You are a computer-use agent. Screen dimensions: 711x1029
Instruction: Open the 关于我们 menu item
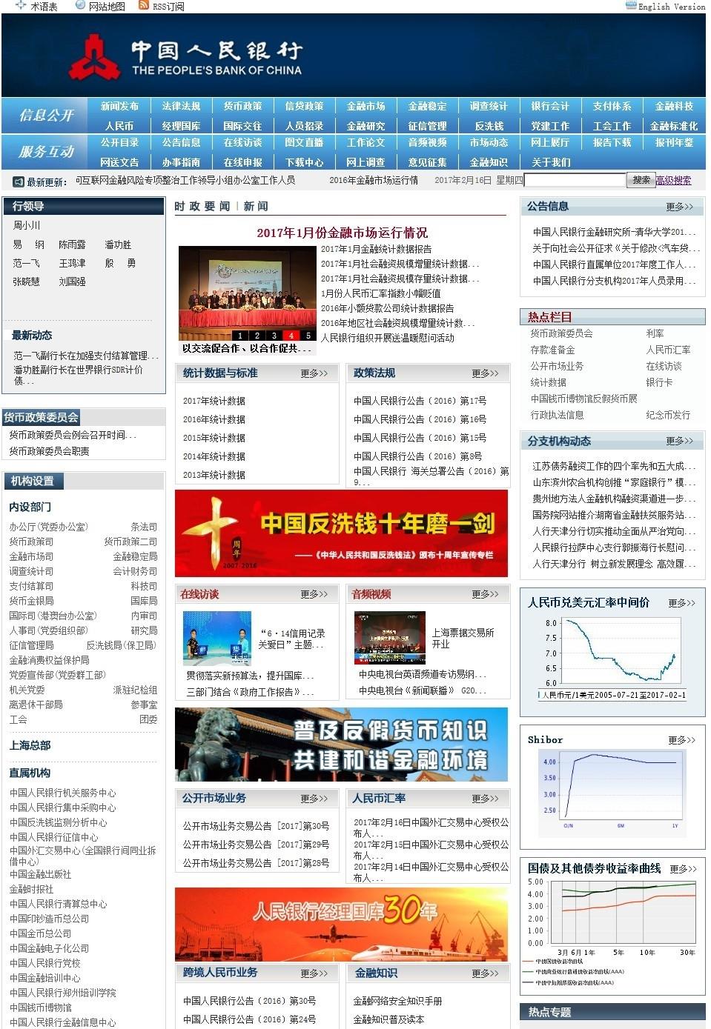point(550,162)
